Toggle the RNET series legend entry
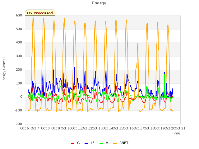199x149 pixels. tap(121, 143)
